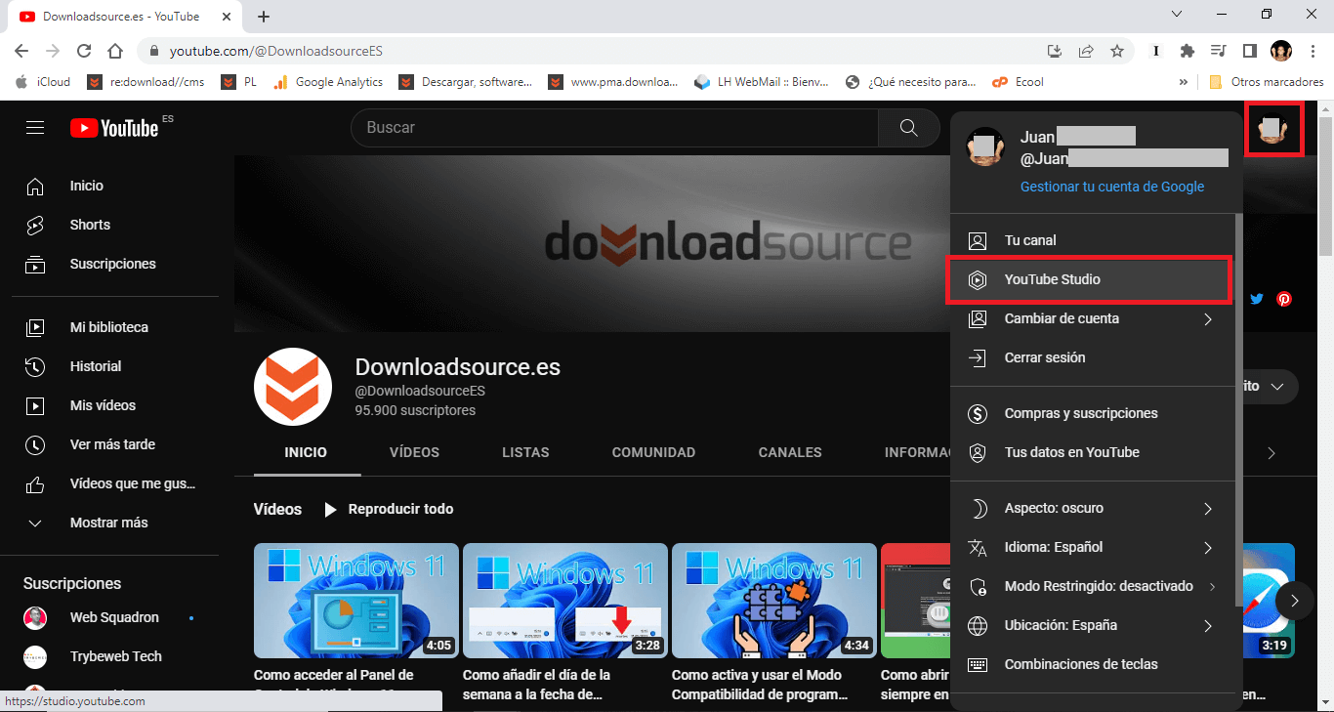The height and width of the screenshot is (712, 1334).
Task: Click the browser home icon
Action: coord(115,51)
